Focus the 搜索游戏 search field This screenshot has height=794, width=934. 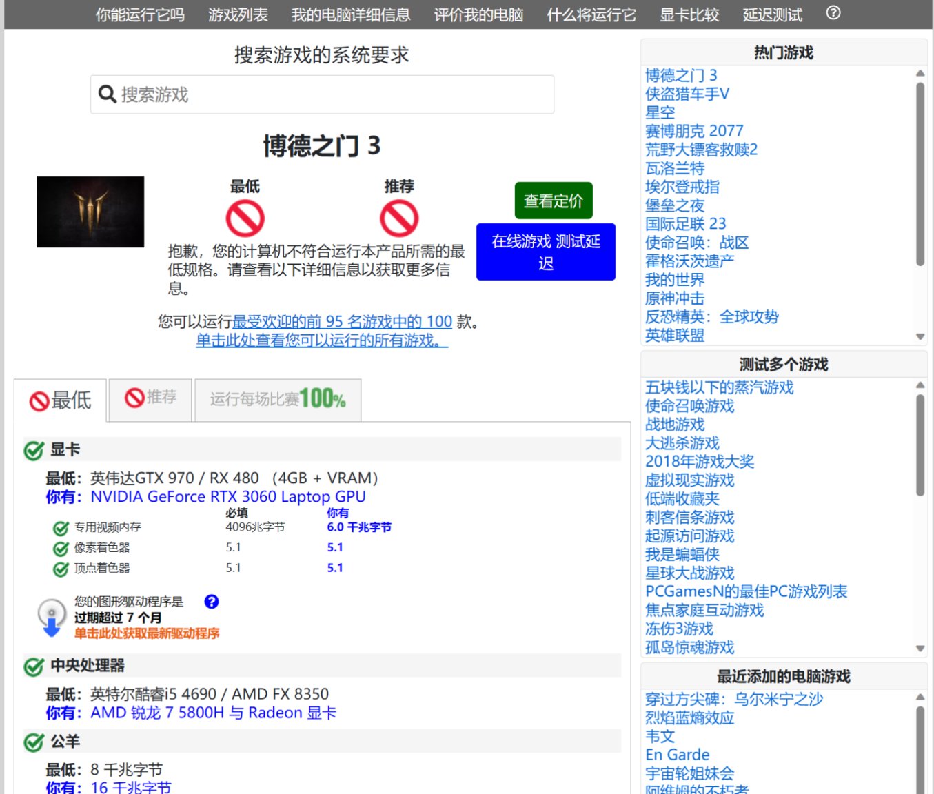(x=322, y=94)
